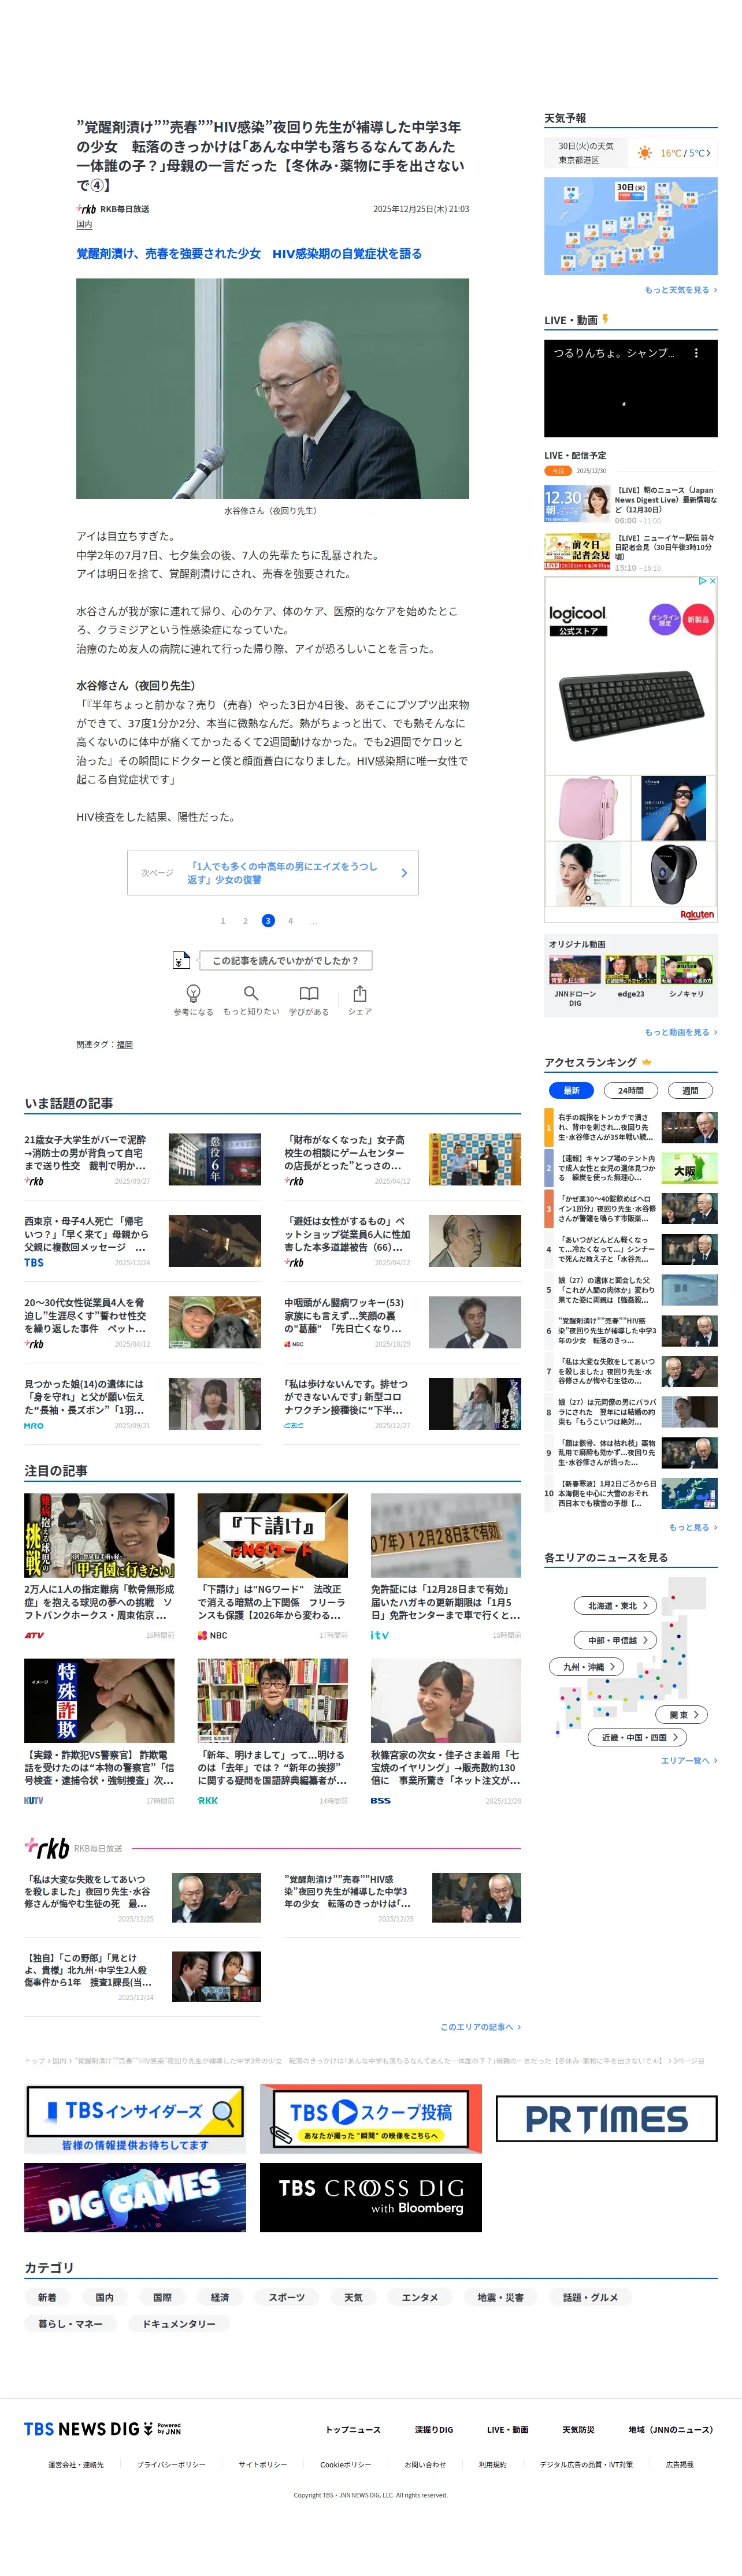Open もっと天気を見る link

point(681,290)
